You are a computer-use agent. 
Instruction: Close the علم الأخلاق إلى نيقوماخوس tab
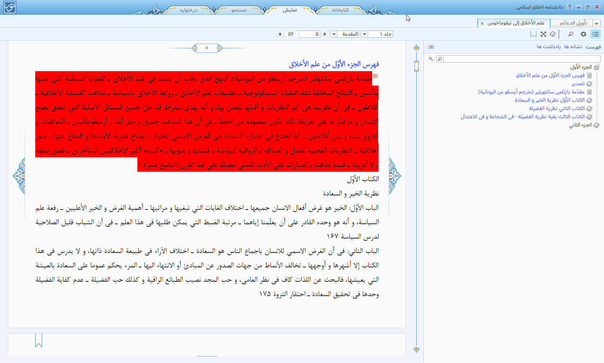(x=482, y=23)
